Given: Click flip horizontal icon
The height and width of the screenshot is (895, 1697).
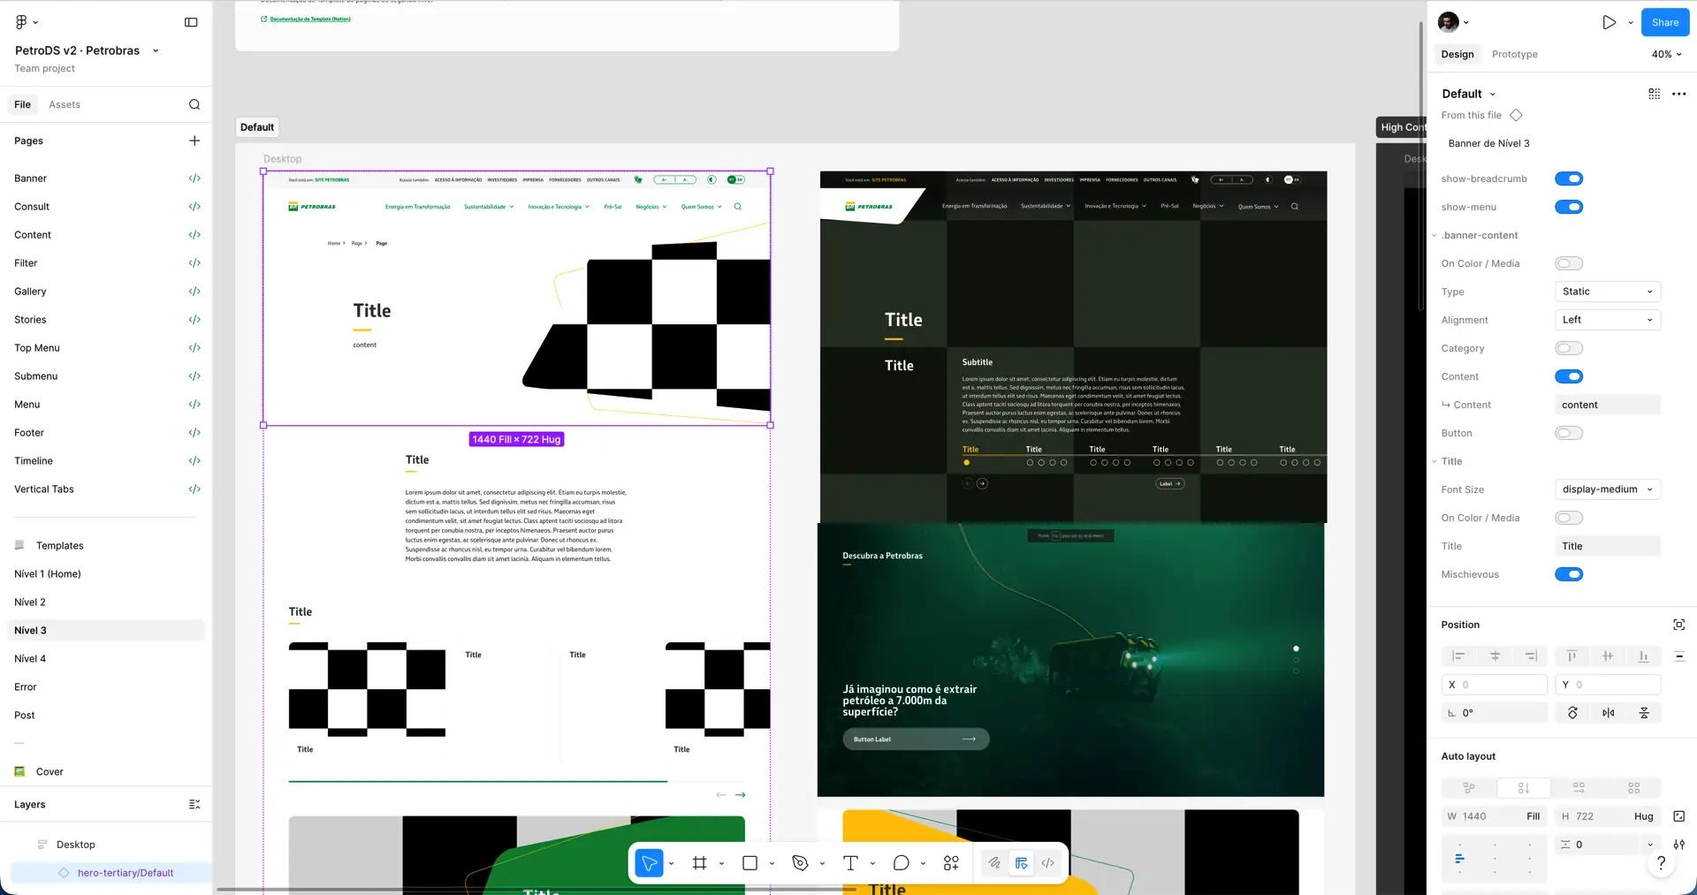Looking at the screenshot, I should point(1608,713).
